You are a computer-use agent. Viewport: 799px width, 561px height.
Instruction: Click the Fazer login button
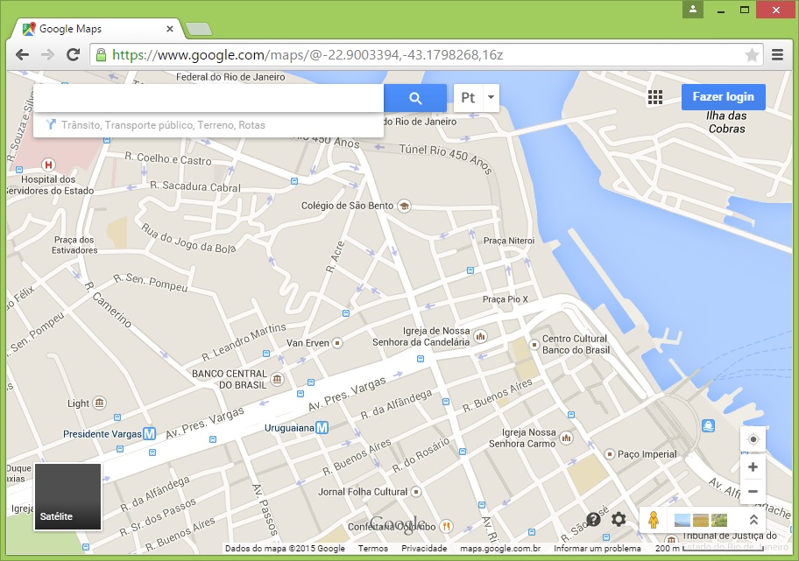point(723,97)
